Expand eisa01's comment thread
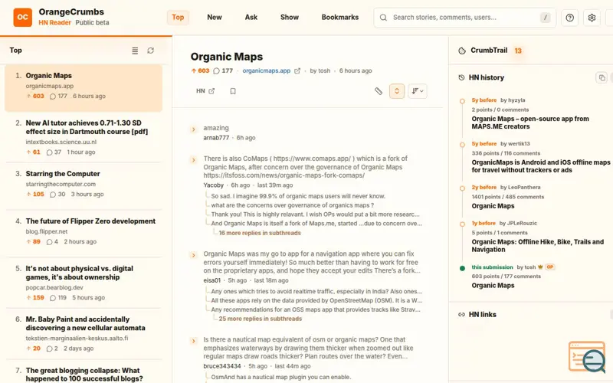Image resolution: width=613 pixels, height=383 pixels. [x=194, y=255]
